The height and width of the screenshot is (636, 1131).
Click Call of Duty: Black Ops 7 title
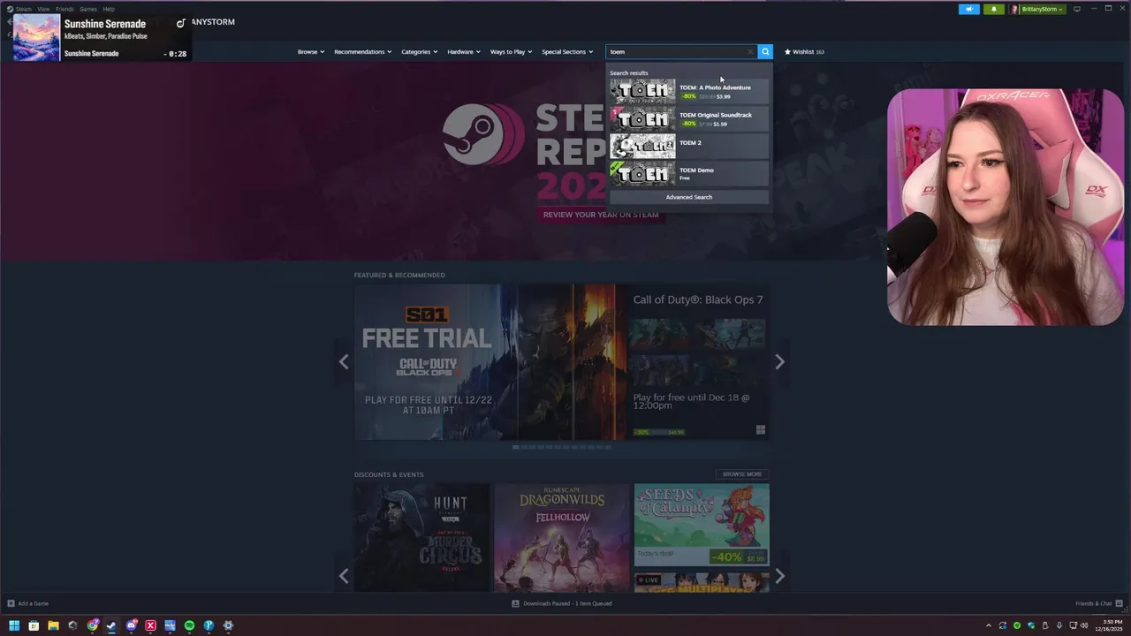[698, 299]
